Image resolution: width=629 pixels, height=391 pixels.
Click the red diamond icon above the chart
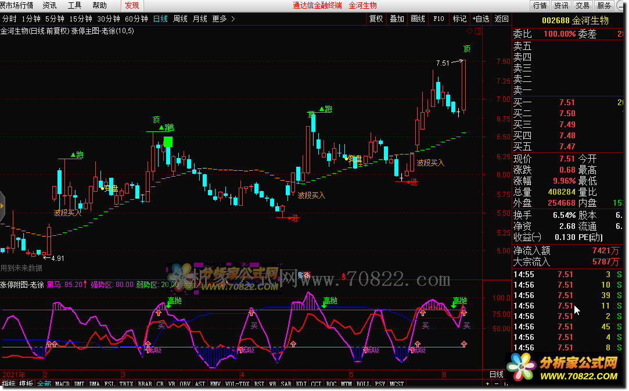coord(469,31)
